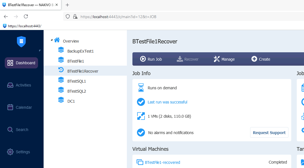This screenshot has height=168, width=304.
Task: Click the DC1 stack icon
Action: (61, 100)
